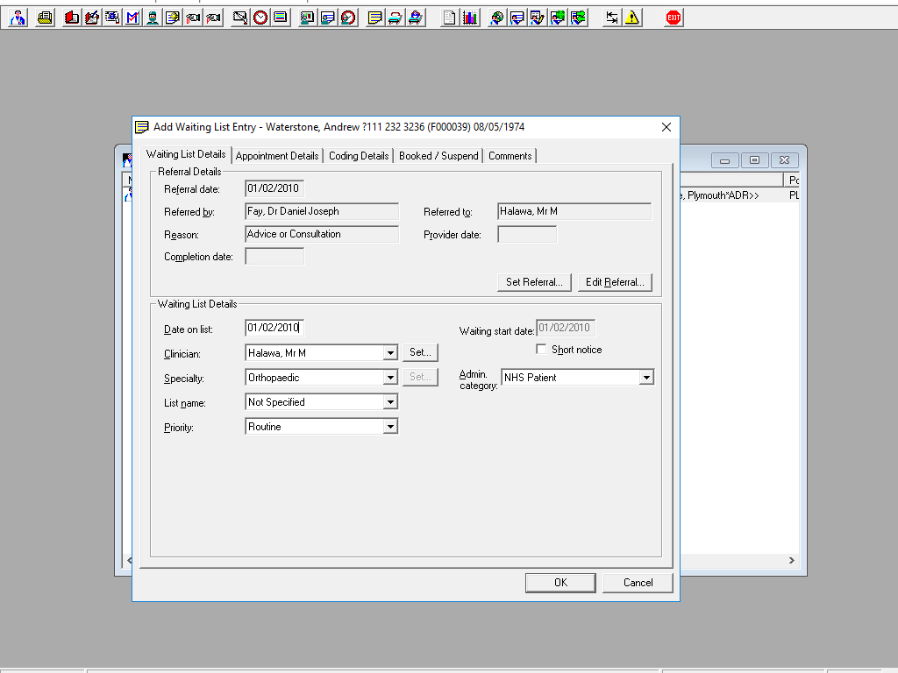Click the red book with pen icon

tap(91, 18)
